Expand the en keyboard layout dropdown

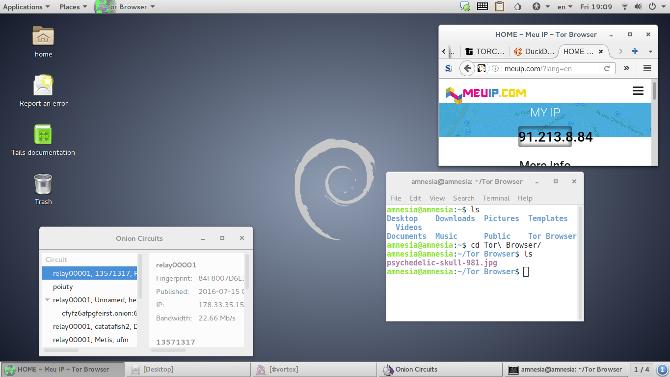click(x=565, y=7)
